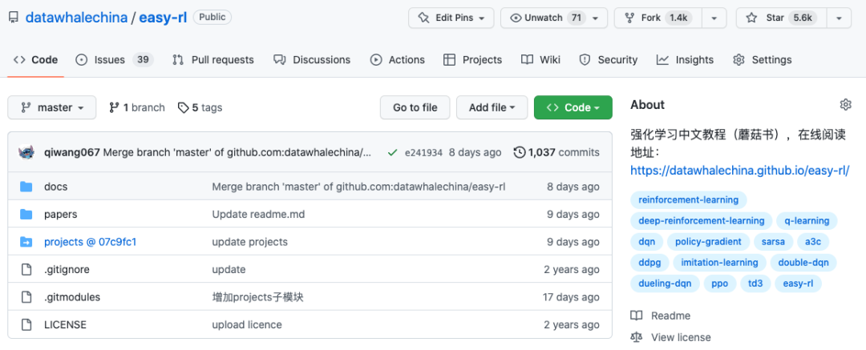Open the Pull requests tab
Screen dimensions: 866x350
[212, 59]
